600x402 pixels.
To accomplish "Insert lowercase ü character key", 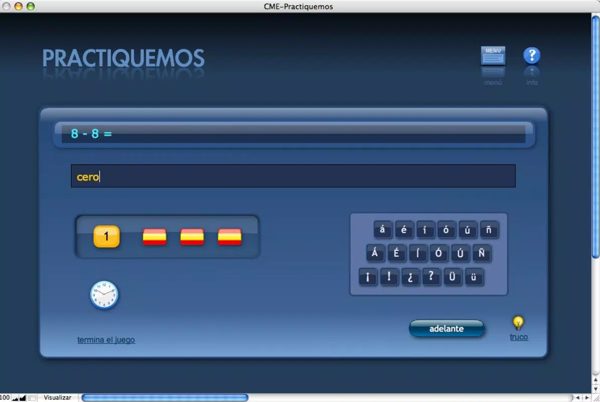I will pos(474,276).
